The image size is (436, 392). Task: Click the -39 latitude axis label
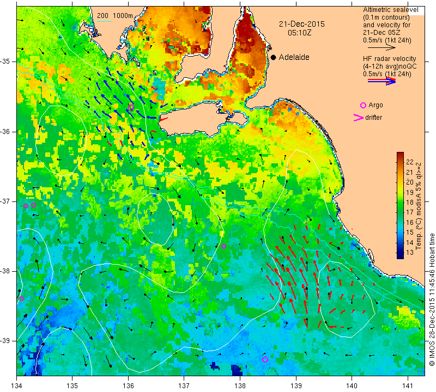coord(5,341)
